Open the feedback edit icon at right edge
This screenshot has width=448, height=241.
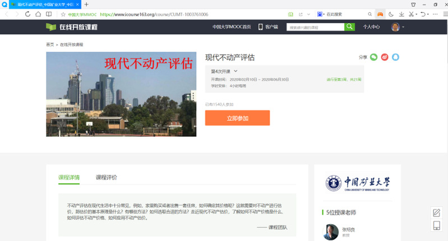click(x=436, y=212)
